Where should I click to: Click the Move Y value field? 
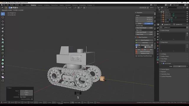coord(27,93)
